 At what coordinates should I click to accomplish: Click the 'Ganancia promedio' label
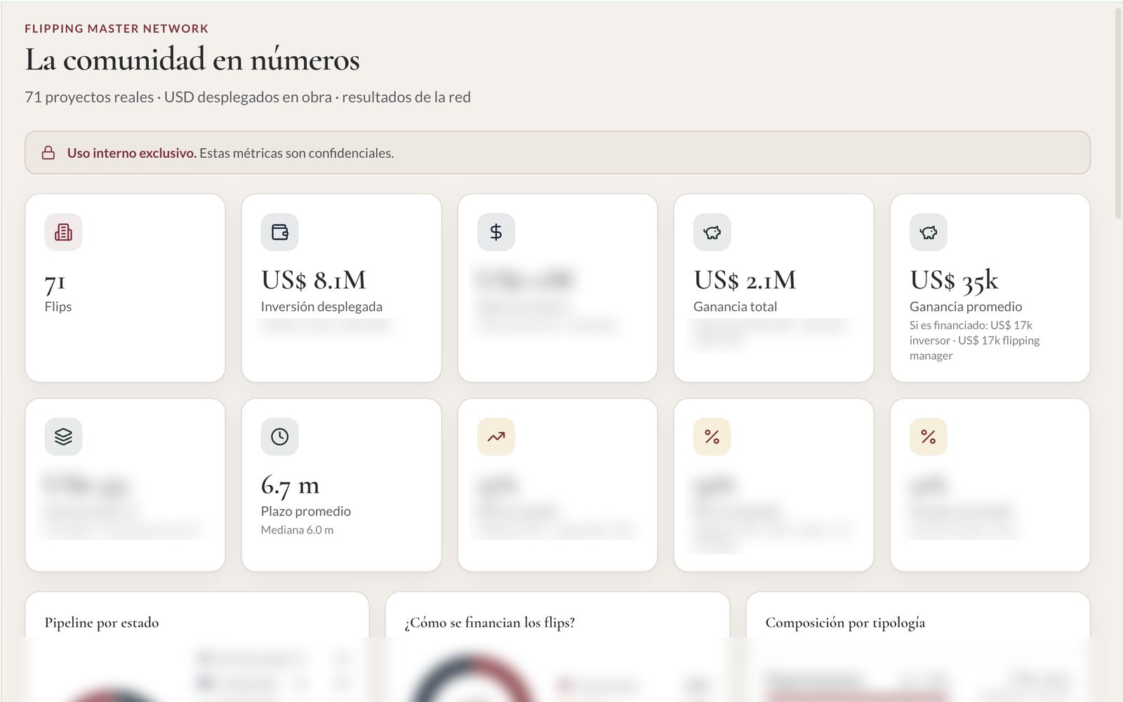click(966, 307)
